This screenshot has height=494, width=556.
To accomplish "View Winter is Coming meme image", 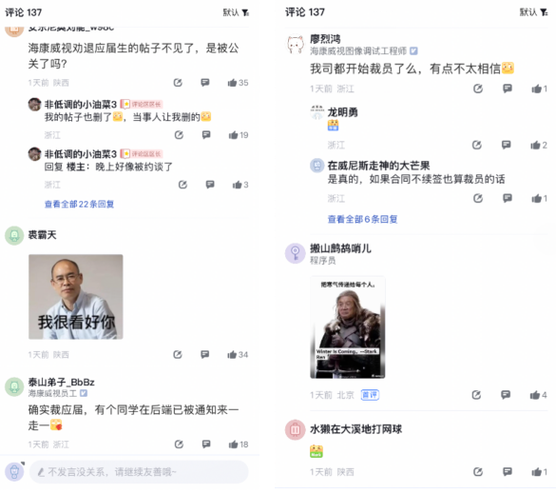I will (x=348, y=327).
